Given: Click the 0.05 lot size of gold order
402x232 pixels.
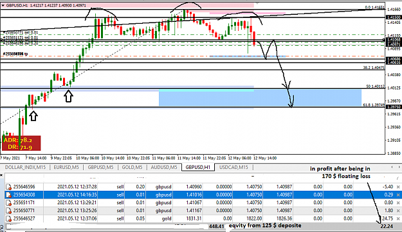Looking at the screenshot, I should (x=140, y=218).
